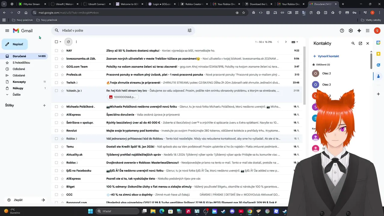Open File Explorer from taskbar
384x216 pixels.
153,211
